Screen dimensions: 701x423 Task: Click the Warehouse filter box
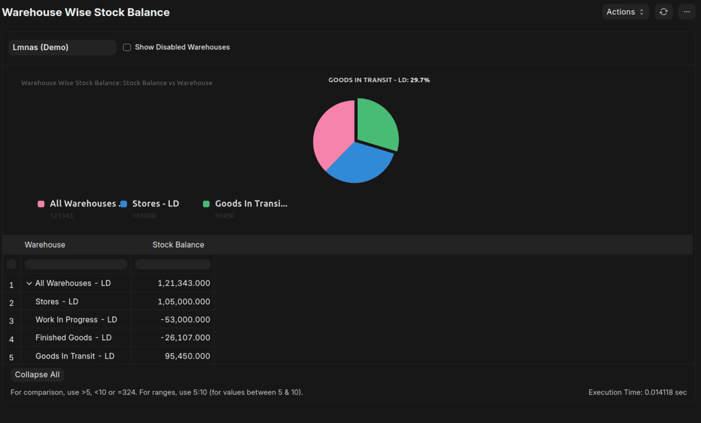pos(75,263)
